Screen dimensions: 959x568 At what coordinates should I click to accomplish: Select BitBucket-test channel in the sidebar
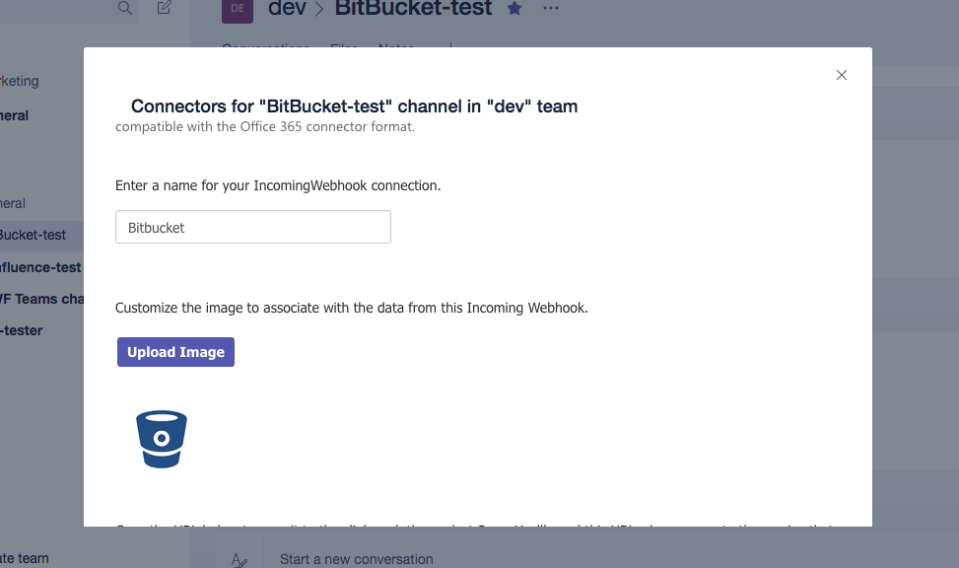tap(34, 235)
